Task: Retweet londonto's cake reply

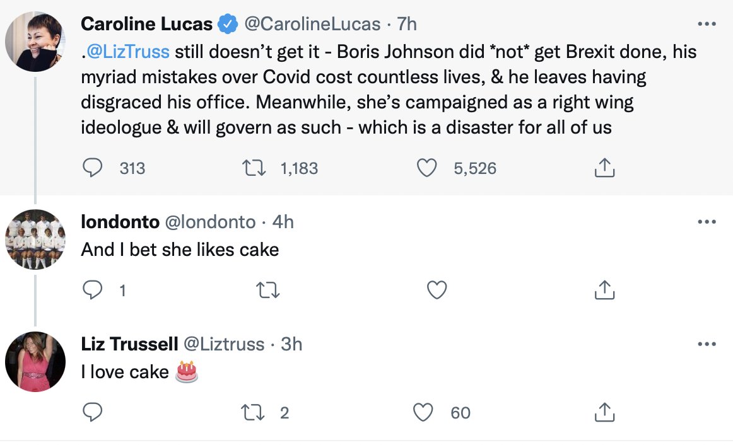Action: point(268,290)
